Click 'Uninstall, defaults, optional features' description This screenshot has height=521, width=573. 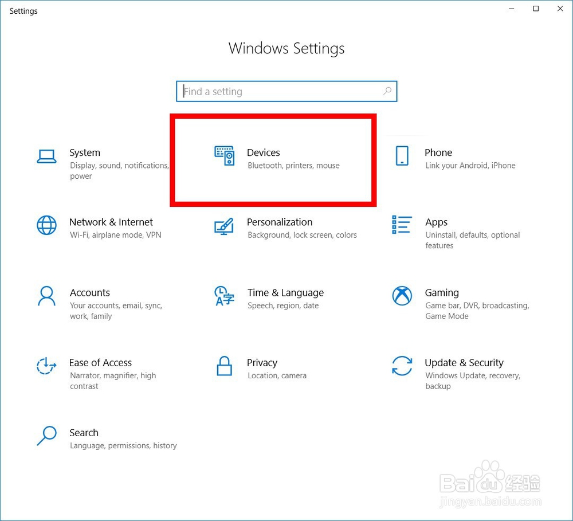point(473,240)
